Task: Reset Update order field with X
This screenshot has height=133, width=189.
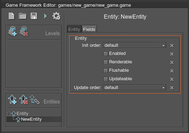Action: point(172,88)
